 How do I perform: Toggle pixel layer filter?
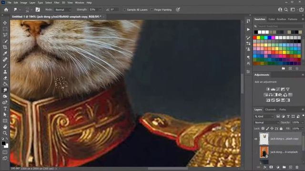(278, 116)
